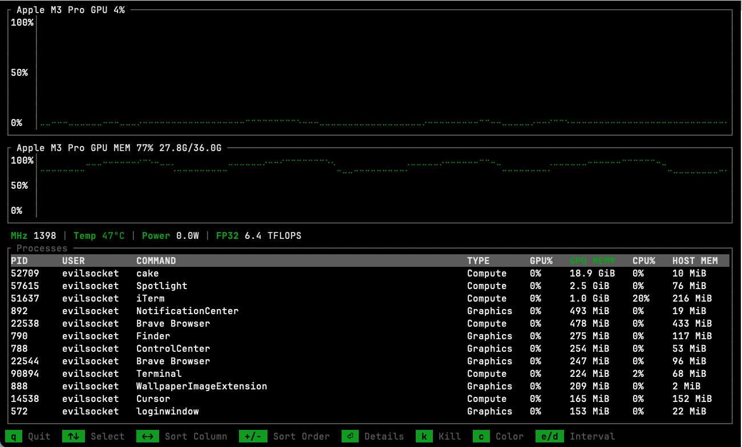Click the Interval label in footer
The height and width of the screenshot is (447, 742).
[593, 437]
